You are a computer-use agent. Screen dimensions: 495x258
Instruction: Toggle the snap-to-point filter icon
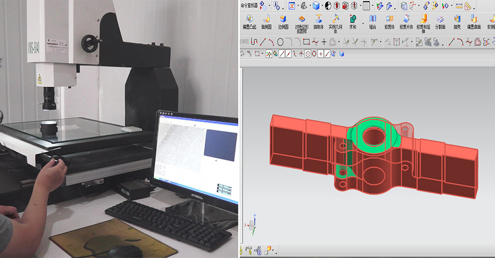click(x=269, y=54)
